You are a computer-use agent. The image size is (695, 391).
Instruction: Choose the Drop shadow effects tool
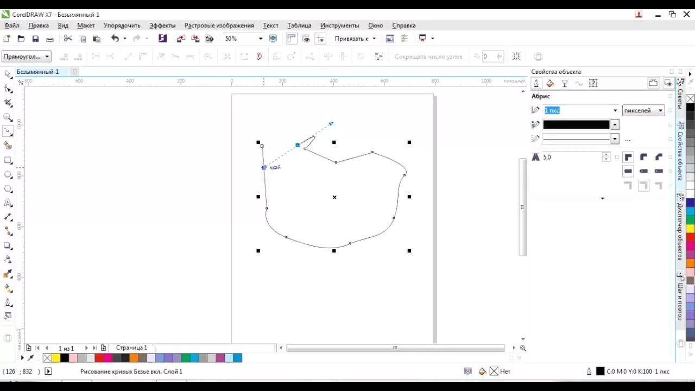[8, 246]
